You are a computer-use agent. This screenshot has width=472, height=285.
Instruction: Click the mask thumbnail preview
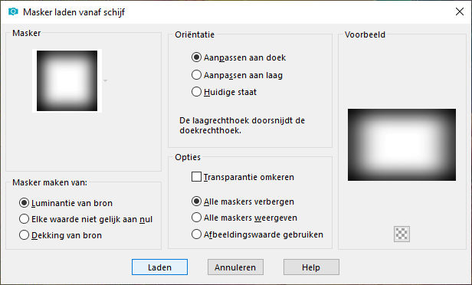[67, 80]
